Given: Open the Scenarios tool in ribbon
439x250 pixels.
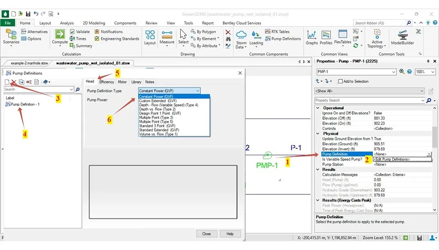Looking at the screenshot, I should pos(11,36).
